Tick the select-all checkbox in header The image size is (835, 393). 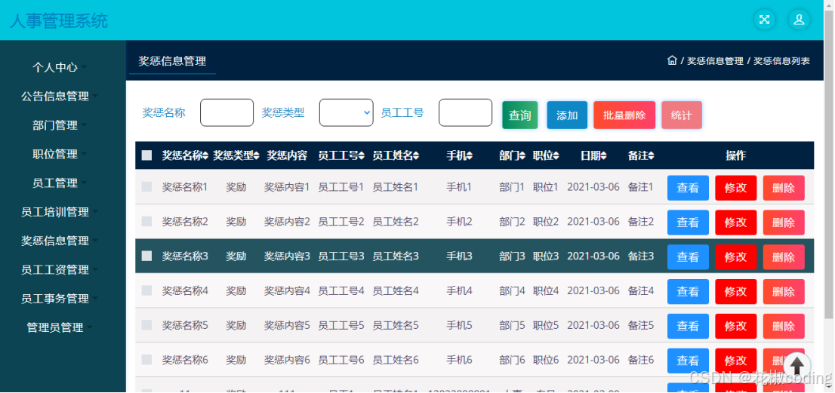[x=146, y=155]
